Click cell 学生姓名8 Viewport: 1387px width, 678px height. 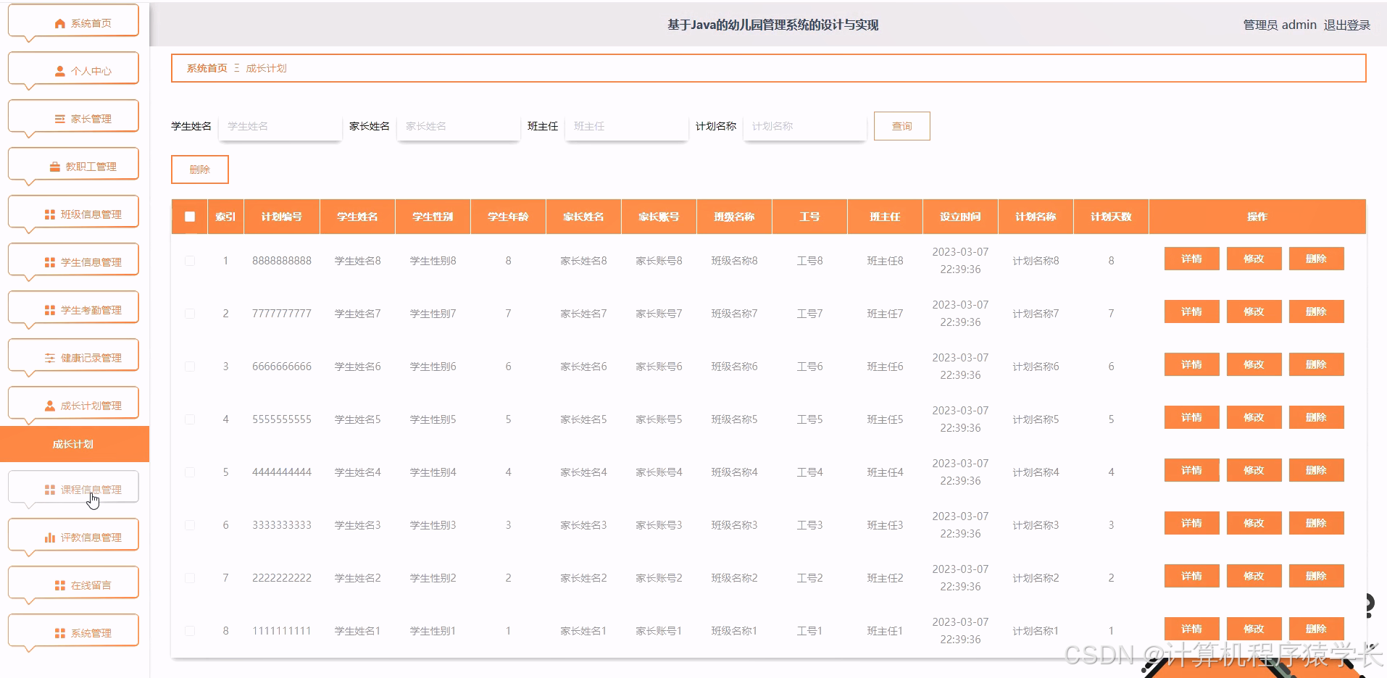click(357, 261)
